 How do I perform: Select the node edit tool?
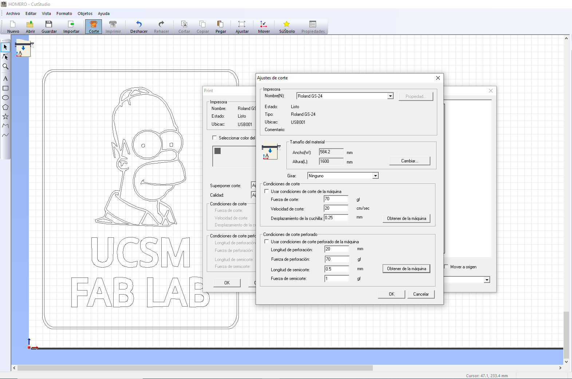pos(5,57)
